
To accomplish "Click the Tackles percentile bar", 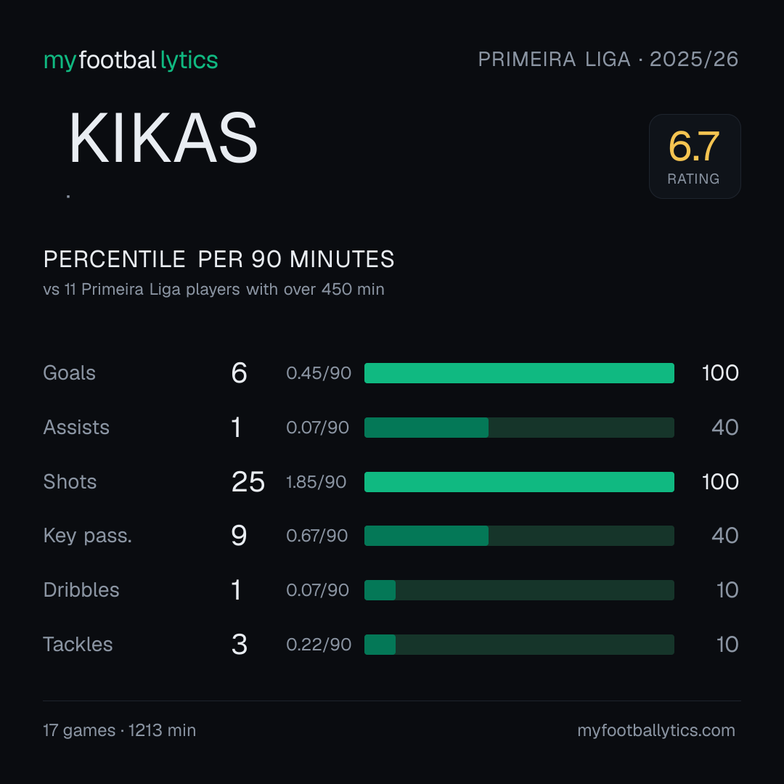I will [519, 645].
